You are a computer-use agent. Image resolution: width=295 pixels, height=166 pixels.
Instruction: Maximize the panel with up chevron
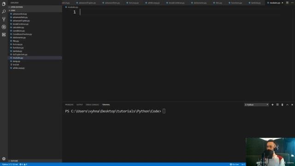[x=287, y=105]
